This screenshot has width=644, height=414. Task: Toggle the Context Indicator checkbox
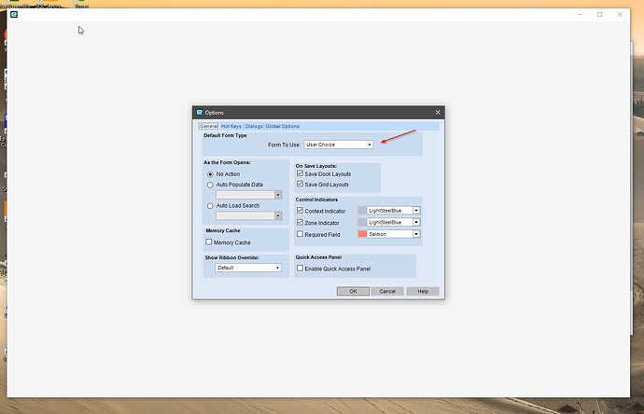(x=300, y=211)
